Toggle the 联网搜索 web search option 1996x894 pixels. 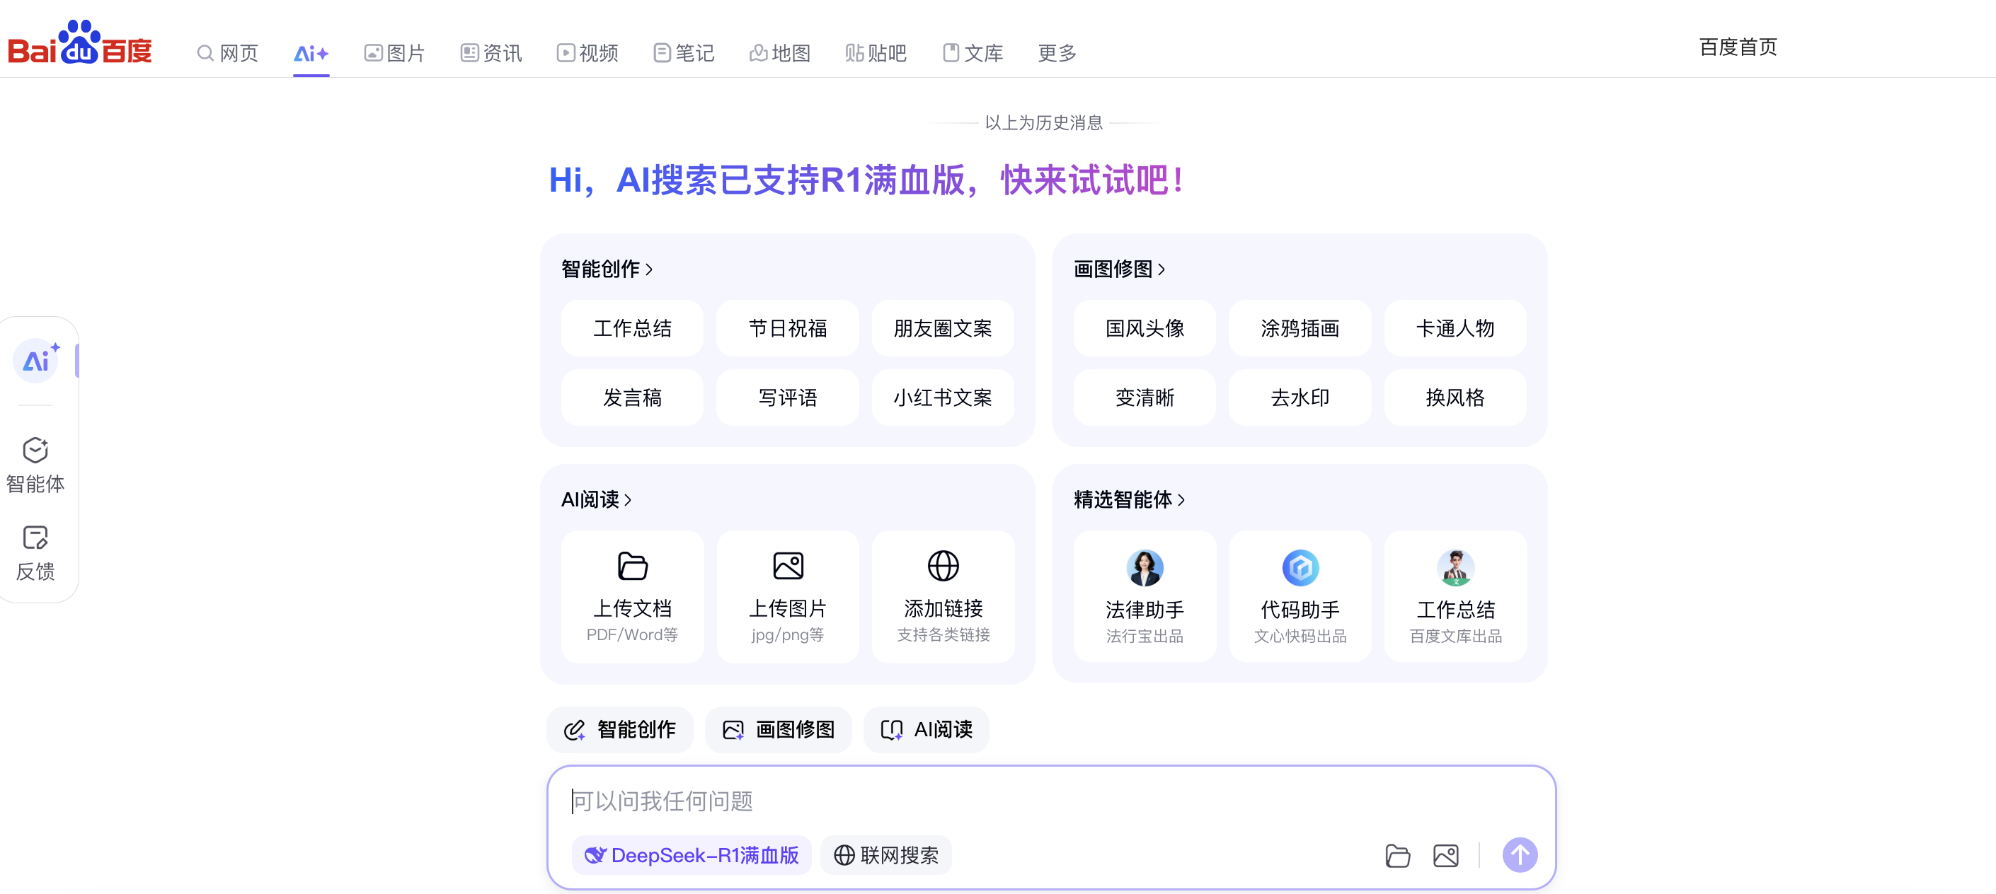point(885,854)
